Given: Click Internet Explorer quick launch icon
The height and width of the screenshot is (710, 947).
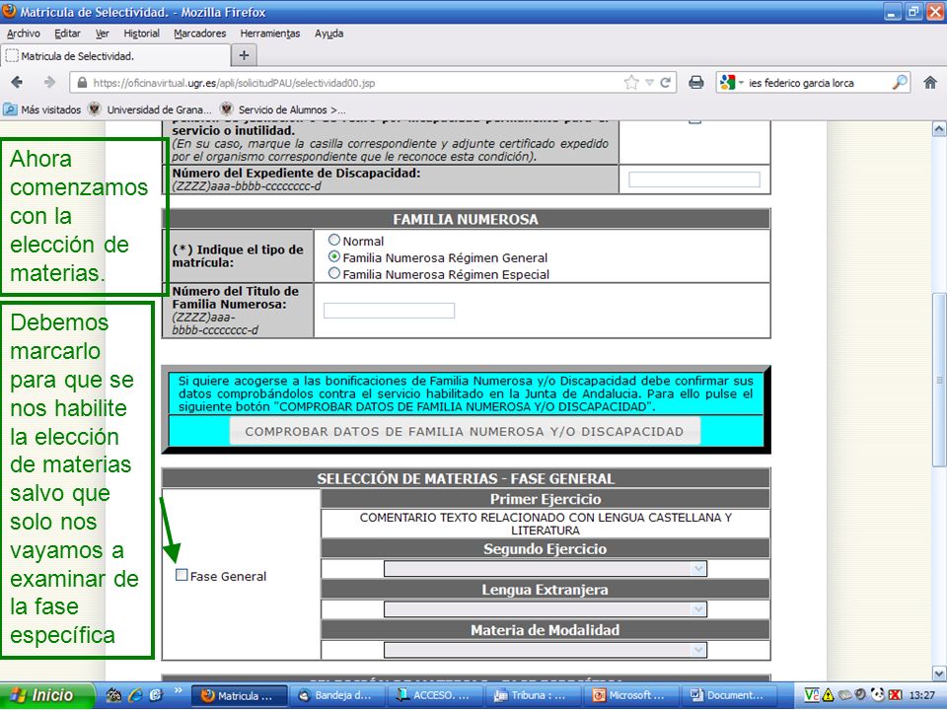Looking at the screenshot, I should point(135,695).
